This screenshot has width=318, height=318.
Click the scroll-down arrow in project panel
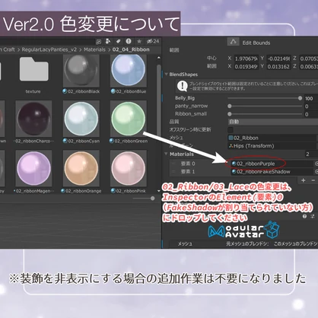tap(159, 191)
